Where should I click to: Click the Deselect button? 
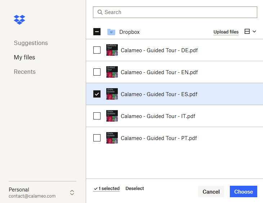tap(135, 188)
